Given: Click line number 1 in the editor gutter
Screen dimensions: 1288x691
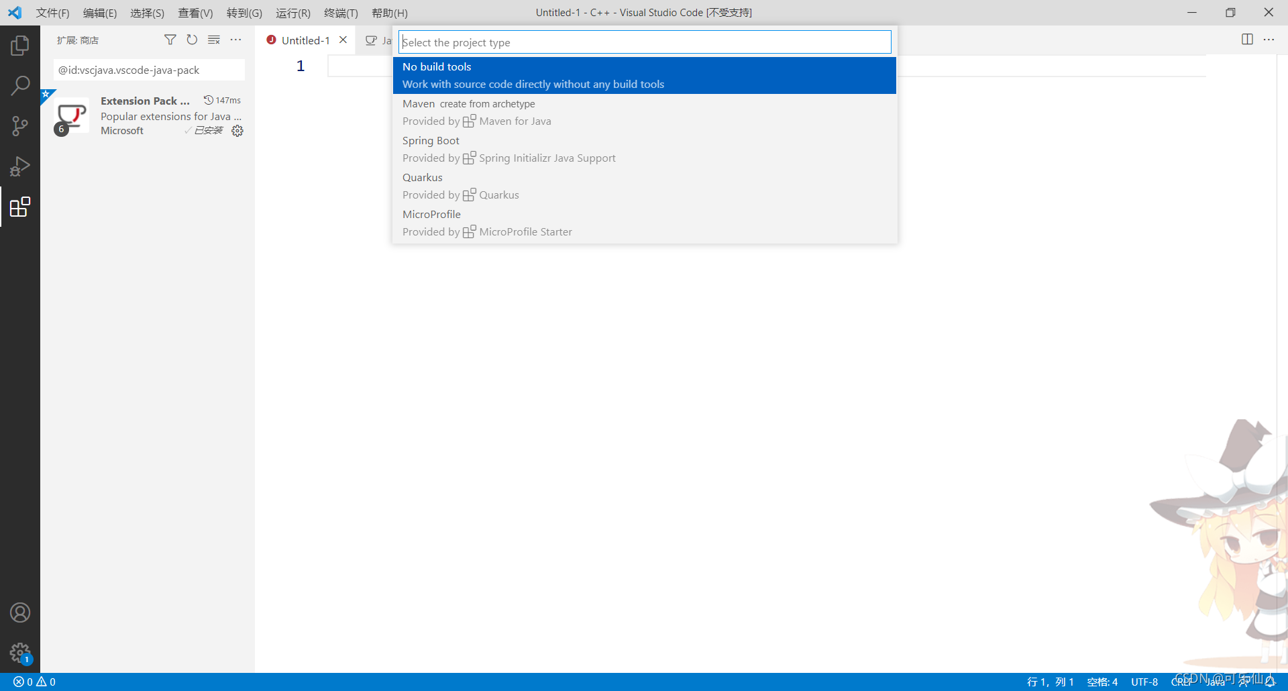Looking at the screenshot, I should coord(301,66).
